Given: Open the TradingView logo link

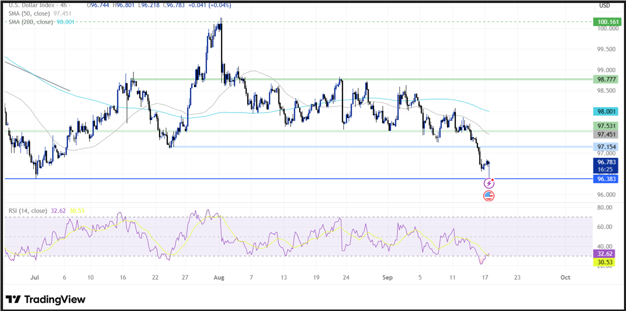Looking at the screenshot, I should [x=46, y=299].
